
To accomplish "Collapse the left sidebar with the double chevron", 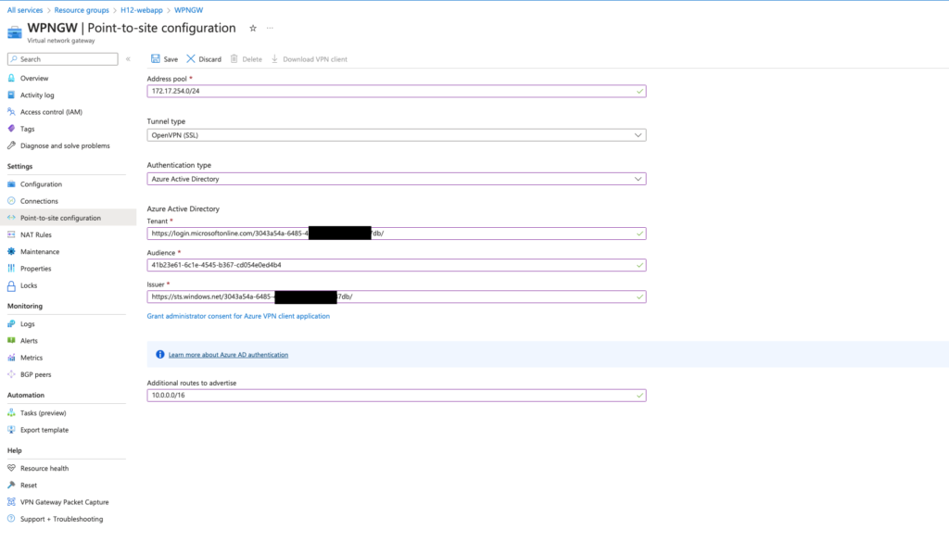I will pos(128,59).
